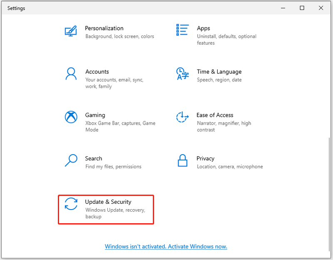333x260 pixels.
Task: Click 'Background, lock screen, colors' description
Action: 119,36
